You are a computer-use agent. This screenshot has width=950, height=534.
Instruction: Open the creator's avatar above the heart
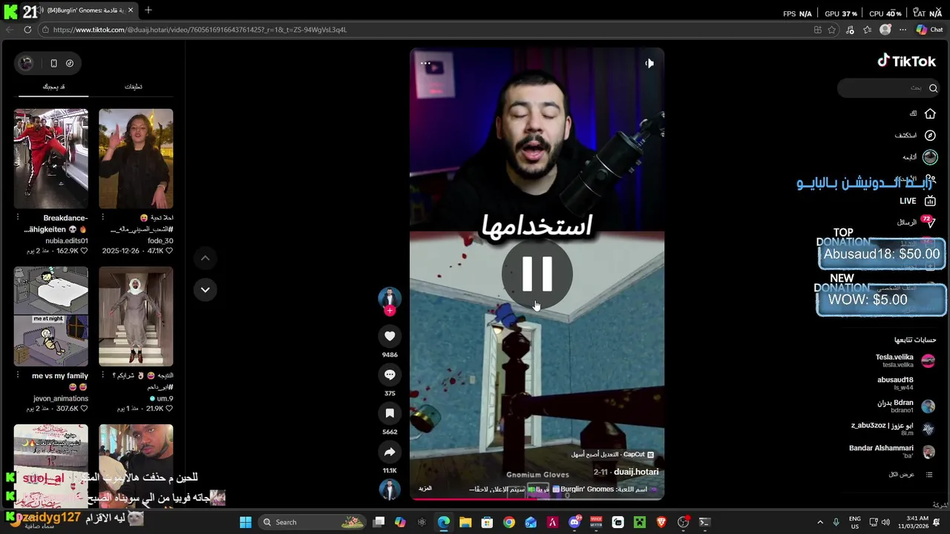[390, 297]
